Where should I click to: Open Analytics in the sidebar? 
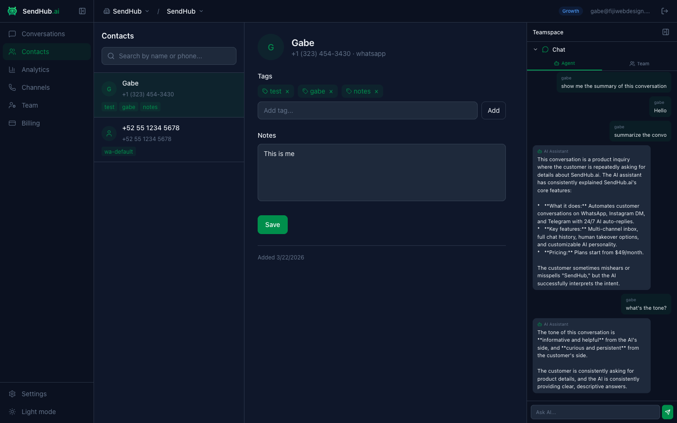pos(47,70)
